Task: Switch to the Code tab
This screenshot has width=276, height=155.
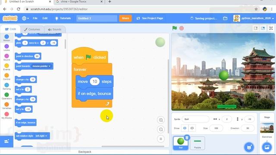Action: click(x=10, y=29)
